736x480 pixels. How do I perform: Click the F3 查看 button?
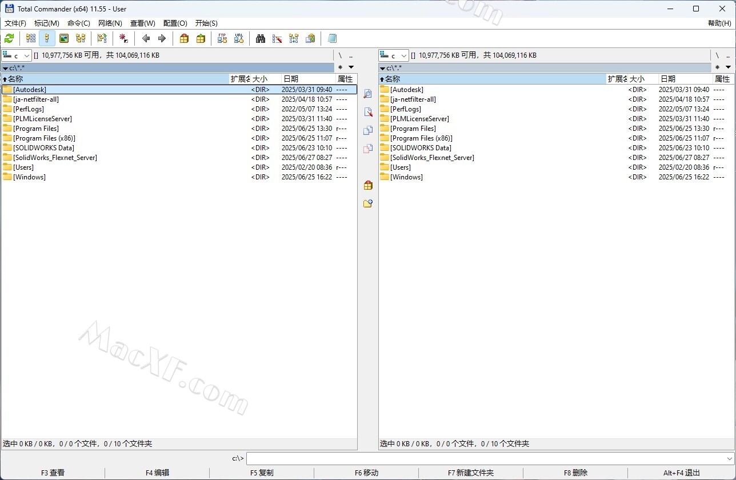53,473
